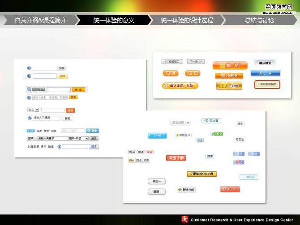Open the 图书-书名 category dropdown
The image size is (300, 225).
coord(78,138)
